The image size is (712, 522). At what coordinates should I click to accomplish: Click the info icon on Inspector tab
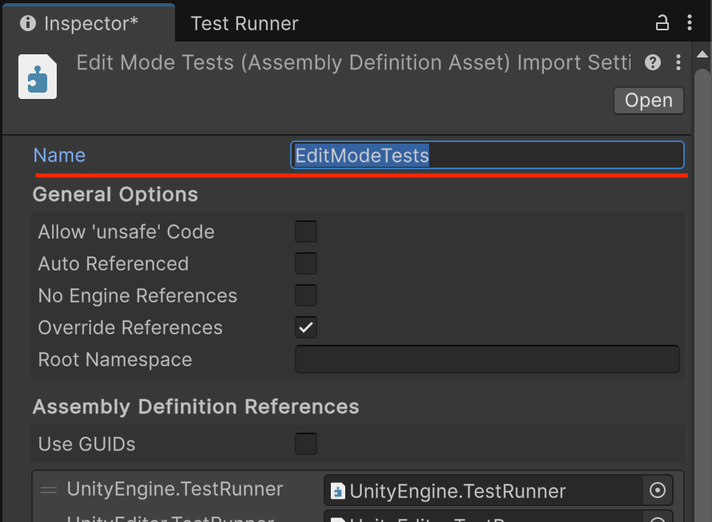click(x=28, y=23)
